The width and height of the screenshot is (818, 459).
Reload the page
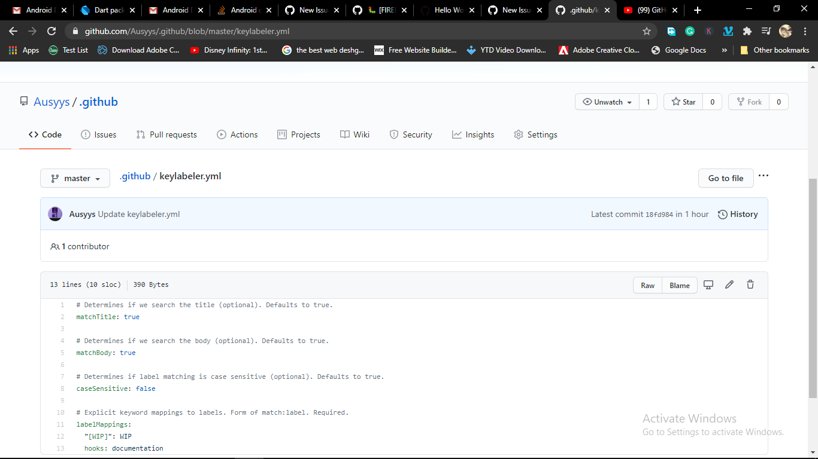tap(51, 31)
